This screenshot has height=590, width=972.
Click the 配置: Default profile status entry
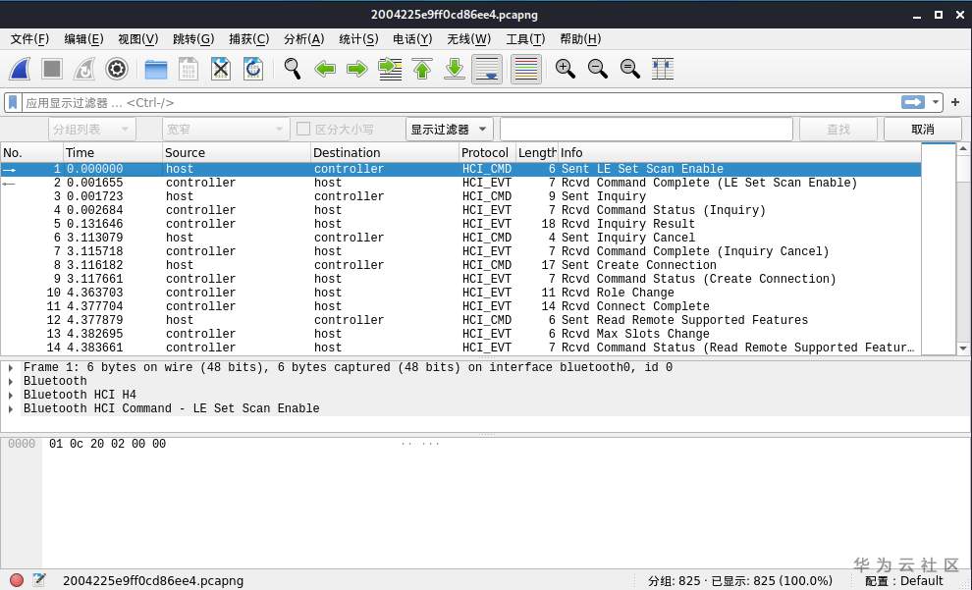point(903,581)
